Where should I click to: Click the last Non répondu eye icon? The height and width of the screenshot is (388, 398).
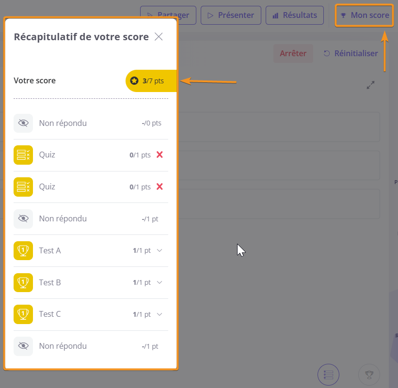coord(23,346)
